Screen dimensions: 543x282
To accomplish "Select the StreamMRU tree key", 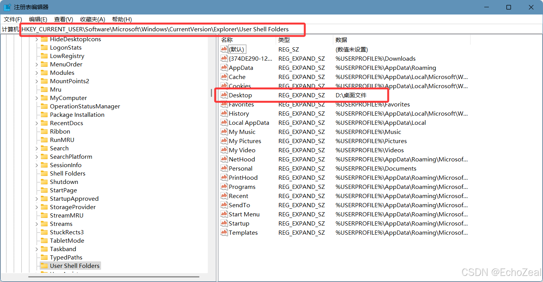I will [x=66, y=216].
